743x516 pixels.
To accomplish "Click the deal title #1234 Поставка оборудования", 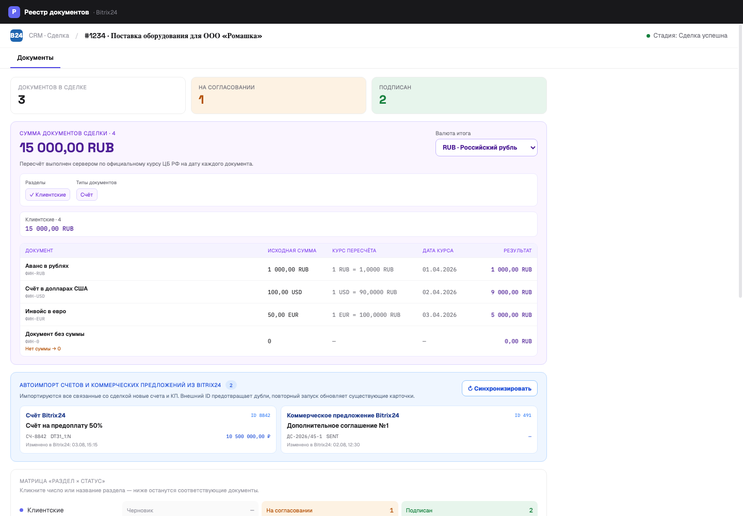I will point(173,36).
